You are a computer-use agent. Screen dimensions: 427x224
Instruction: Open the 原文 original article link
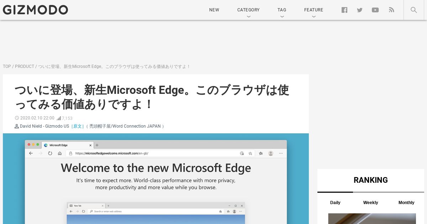pos(78,126)
